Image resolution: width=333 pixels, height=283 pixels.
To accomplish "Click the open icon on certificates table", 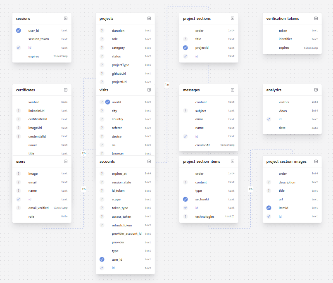I will click(66, 90).
